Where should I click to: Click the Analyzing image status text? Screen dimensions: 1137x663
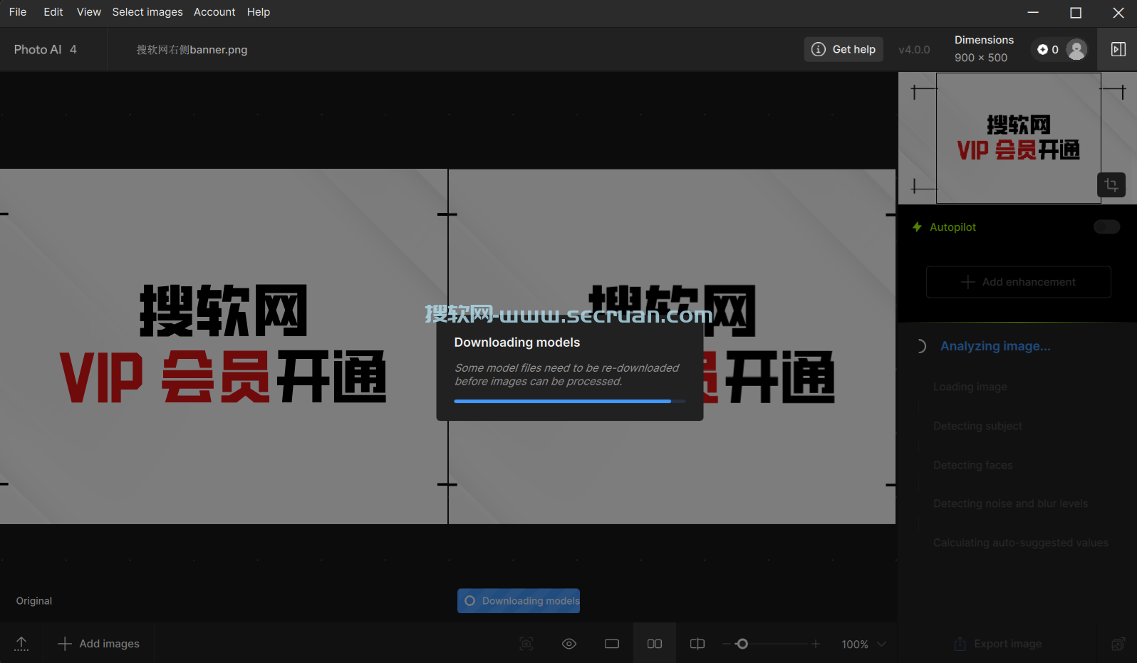pos(995,346)
